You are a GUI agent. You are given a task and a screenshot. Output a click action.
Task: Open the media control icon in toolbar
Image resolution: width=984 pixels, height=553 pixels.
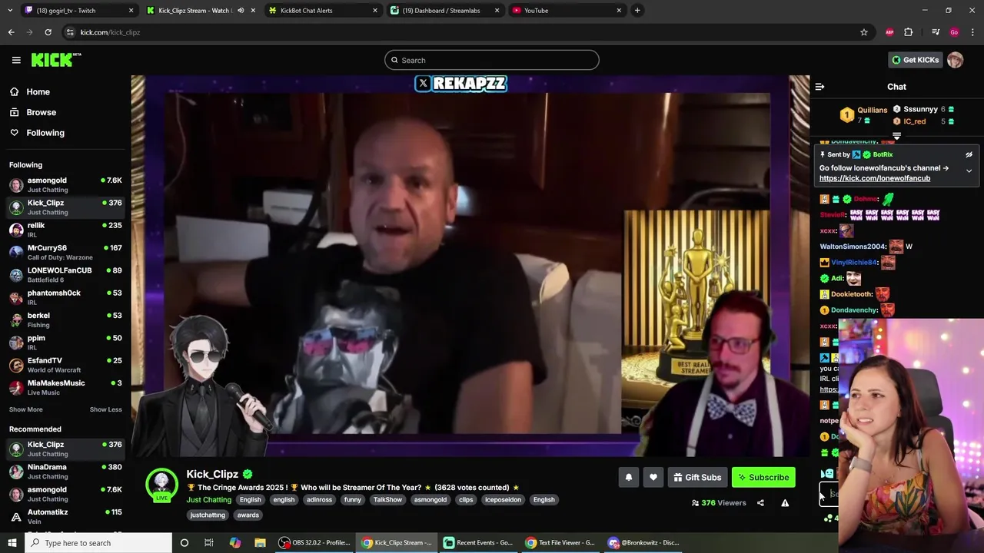pos(936,32)
